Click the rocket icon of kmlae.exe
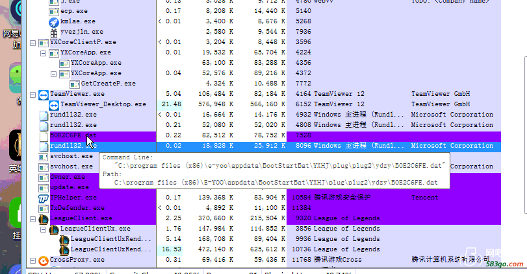This screenshot has width=527, height=274. 54,22
